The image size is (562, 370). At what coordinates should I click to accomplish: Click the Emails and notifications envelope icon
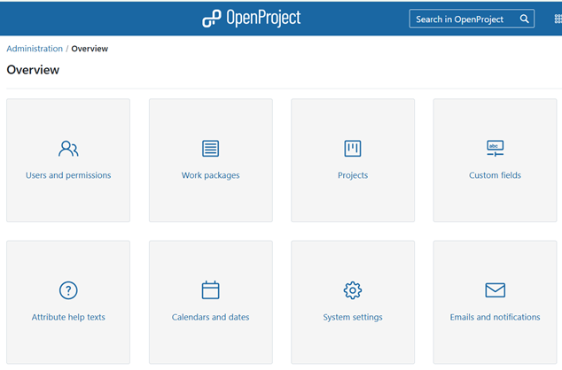pos(495,290)
